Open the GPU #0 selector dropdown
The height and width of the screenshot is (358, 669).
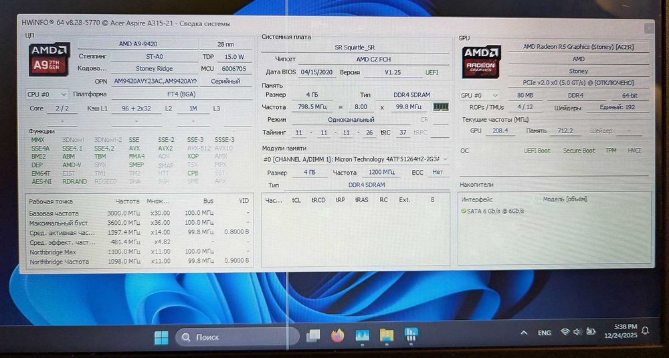coord(480,96)
